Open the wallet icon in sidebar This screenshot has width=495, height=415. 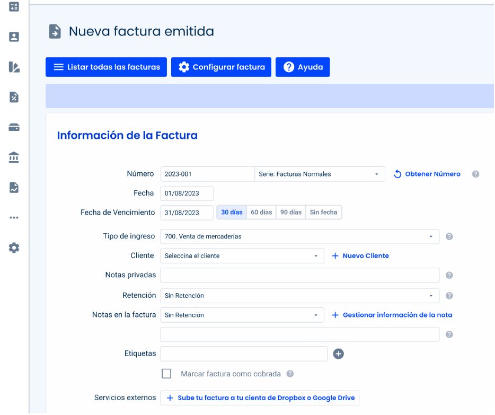pos(14,127)
